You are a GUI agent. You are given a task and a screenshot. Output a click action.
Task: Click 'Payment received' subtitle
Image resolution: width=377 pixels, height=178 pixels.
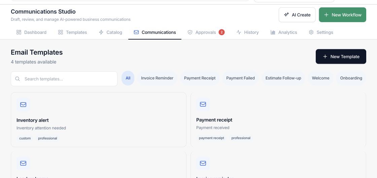click(213, 128)
